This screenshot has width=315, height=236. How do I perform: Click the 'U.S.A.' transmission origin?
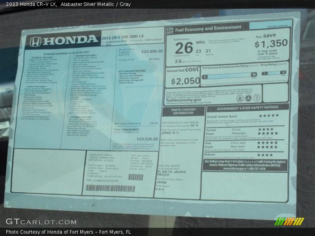(x=160, y=189)
